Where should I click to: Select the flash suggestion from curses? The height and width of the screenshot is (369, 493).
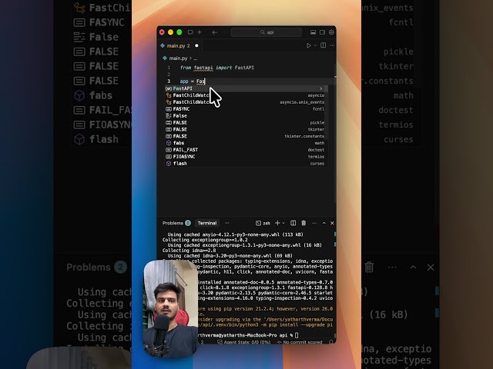coord(246,163)
